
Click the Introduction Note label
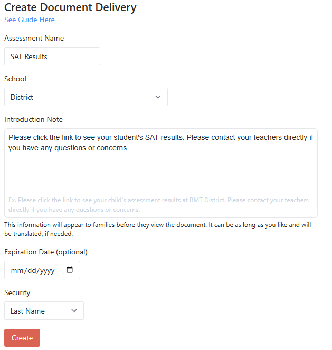[33, 119]
